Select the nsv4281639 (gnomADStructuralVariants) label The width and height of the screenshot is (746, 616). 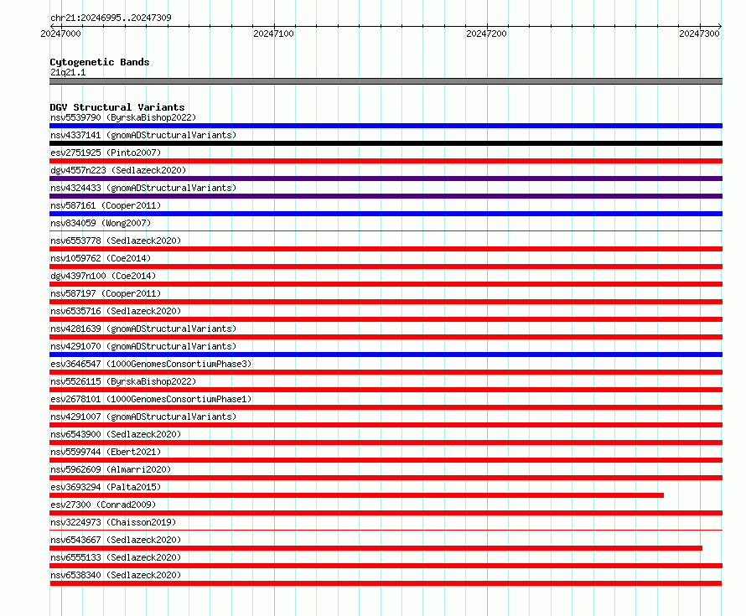coord(143,329)
